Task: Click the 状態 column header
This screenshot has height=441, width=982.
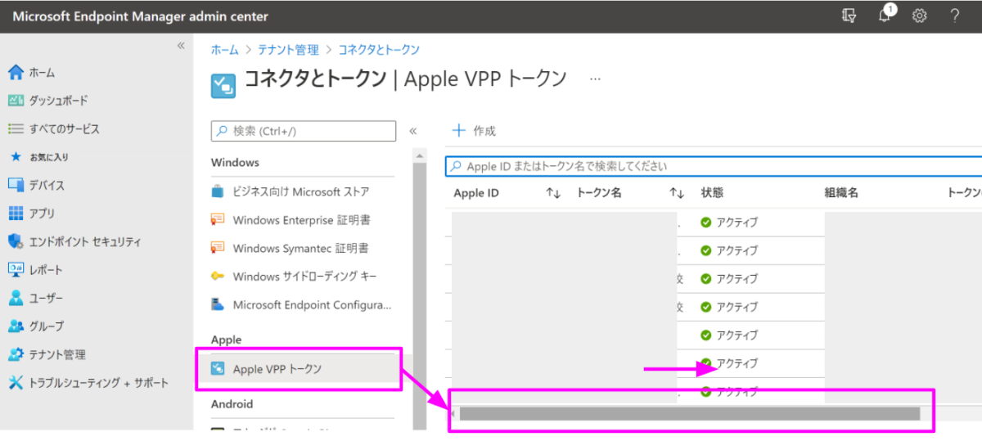Action: point(712,193)
